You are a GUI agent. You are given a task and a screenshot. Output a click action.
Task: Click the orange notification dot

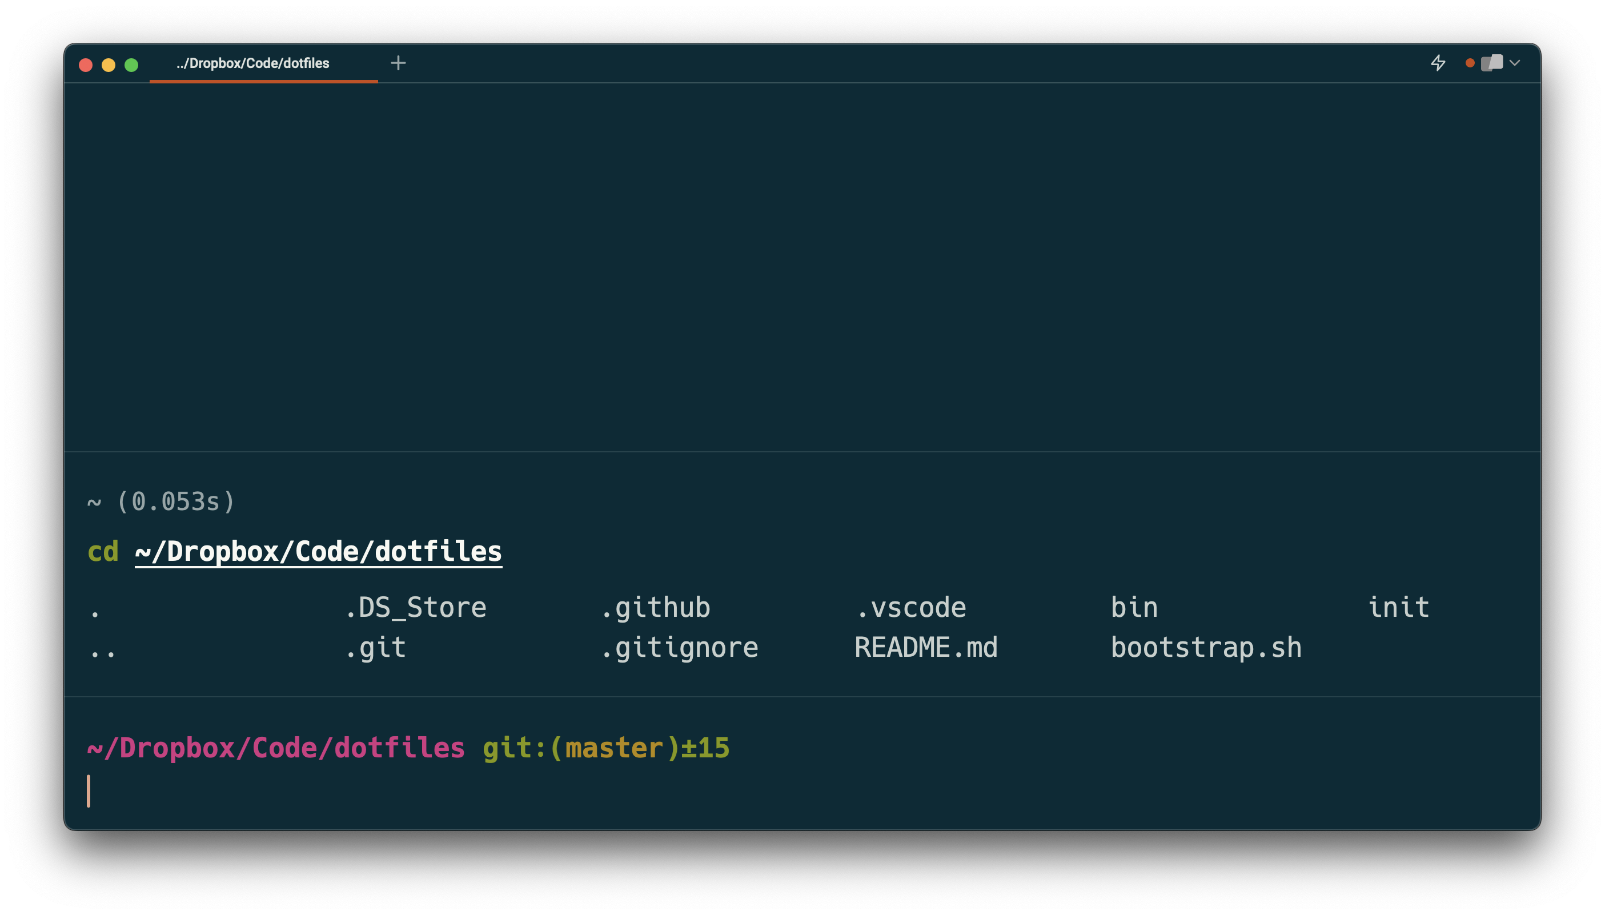pos(1470,63)
